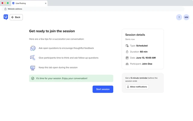Open the WM user avatar menu

186,17
